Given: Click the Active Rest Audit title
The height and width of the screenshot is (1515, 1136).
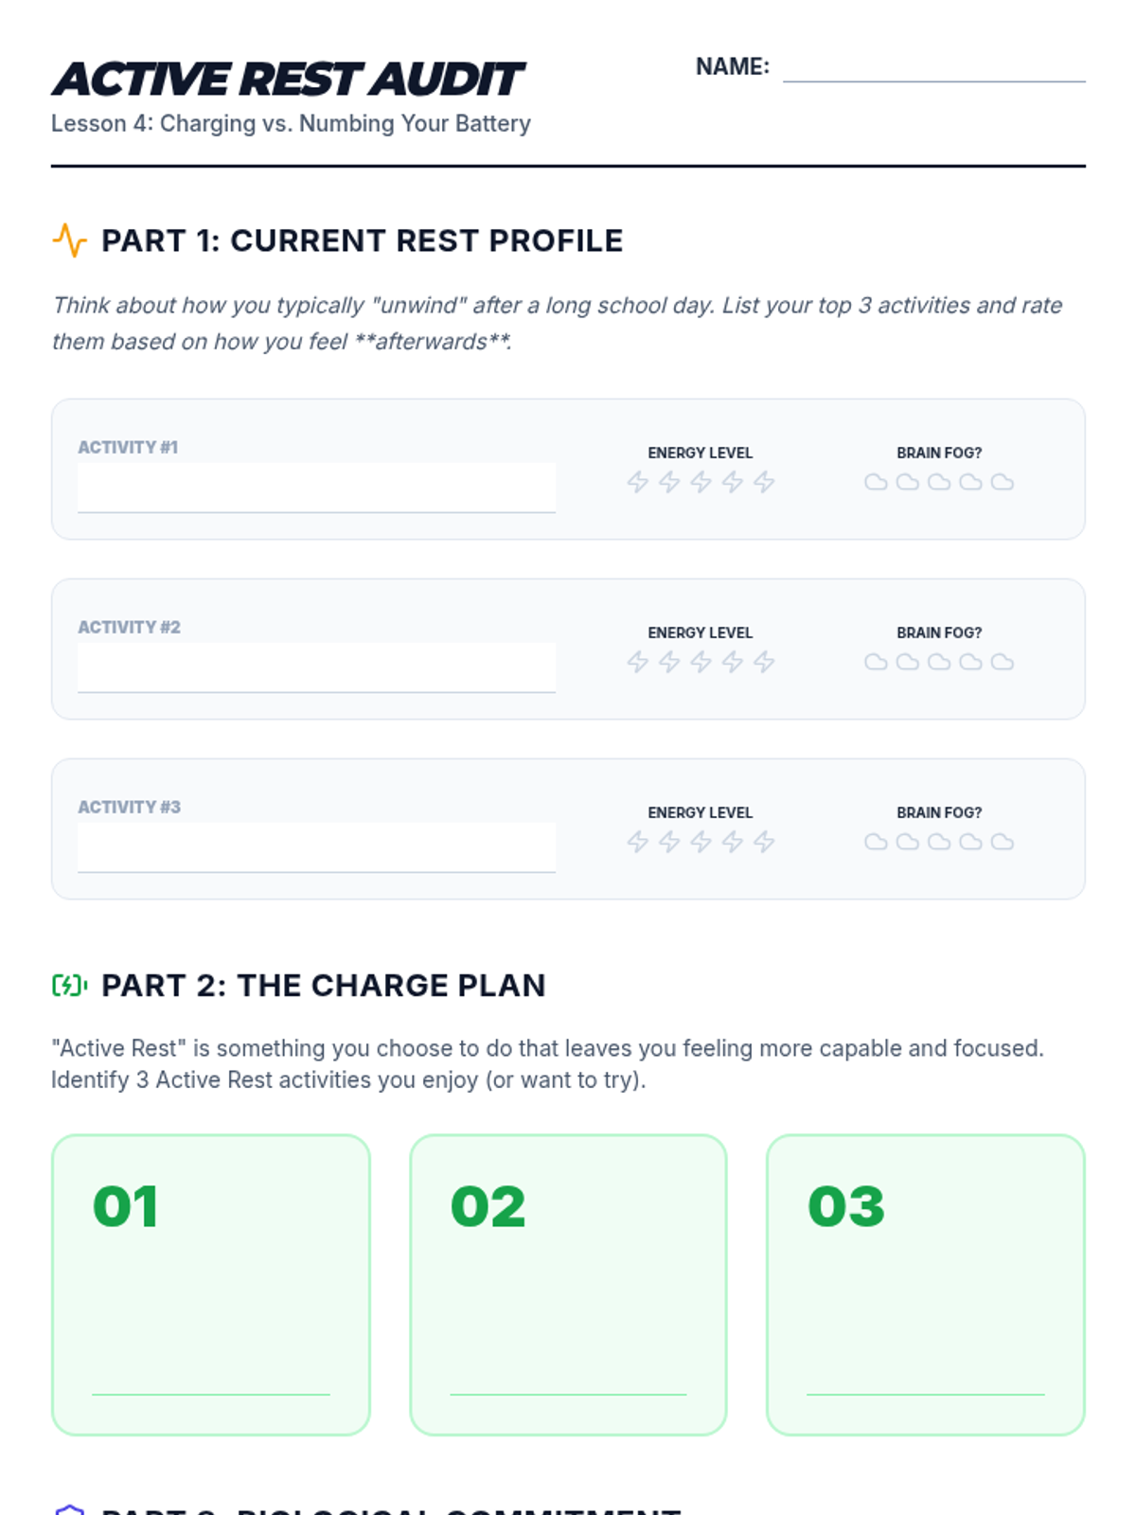Looking at the screenshot, I should [288, 79].
